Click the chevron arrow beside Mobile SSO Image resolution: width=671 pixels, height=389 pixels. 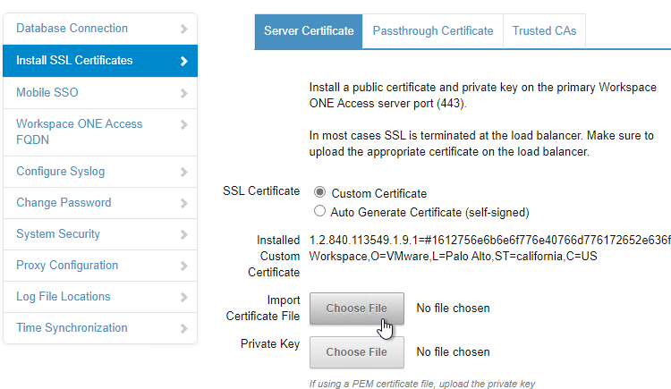[184, 93]
